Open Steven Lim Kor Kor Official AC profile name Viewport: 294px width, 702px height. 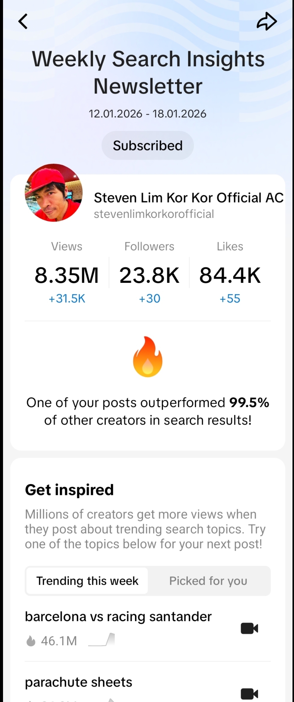pos(188,198)
